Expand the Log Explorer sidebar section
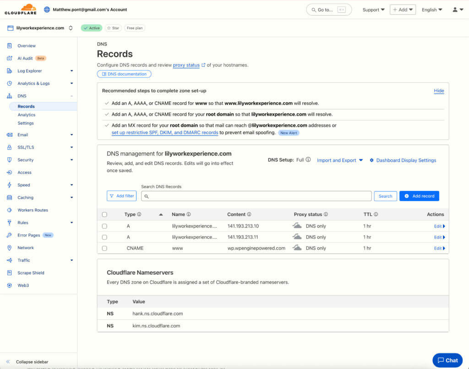 [71, 71]
